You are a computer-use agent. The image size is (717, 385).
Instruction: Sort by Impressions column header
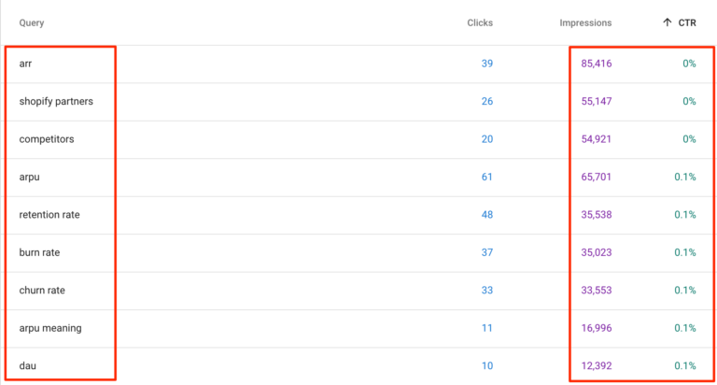(585, 22)
